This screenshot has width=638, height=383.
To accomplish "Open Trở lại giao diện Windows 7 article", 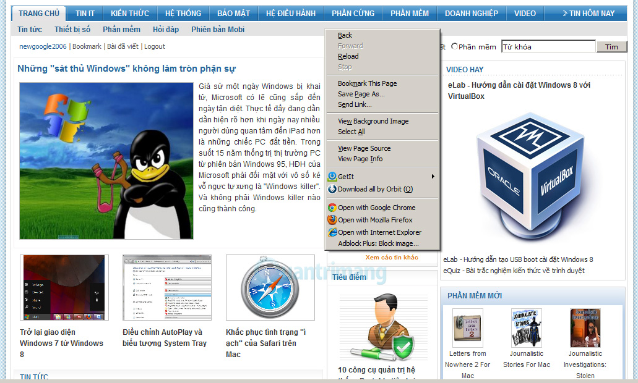I will click(61, 343).
